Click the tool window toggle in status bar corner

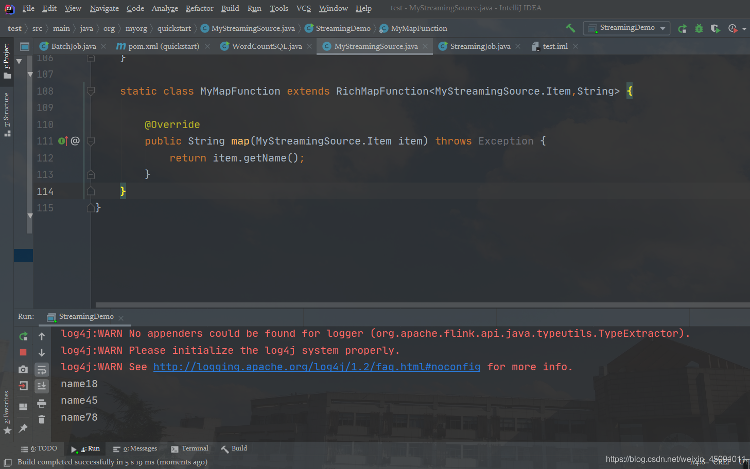coord(8,462)
